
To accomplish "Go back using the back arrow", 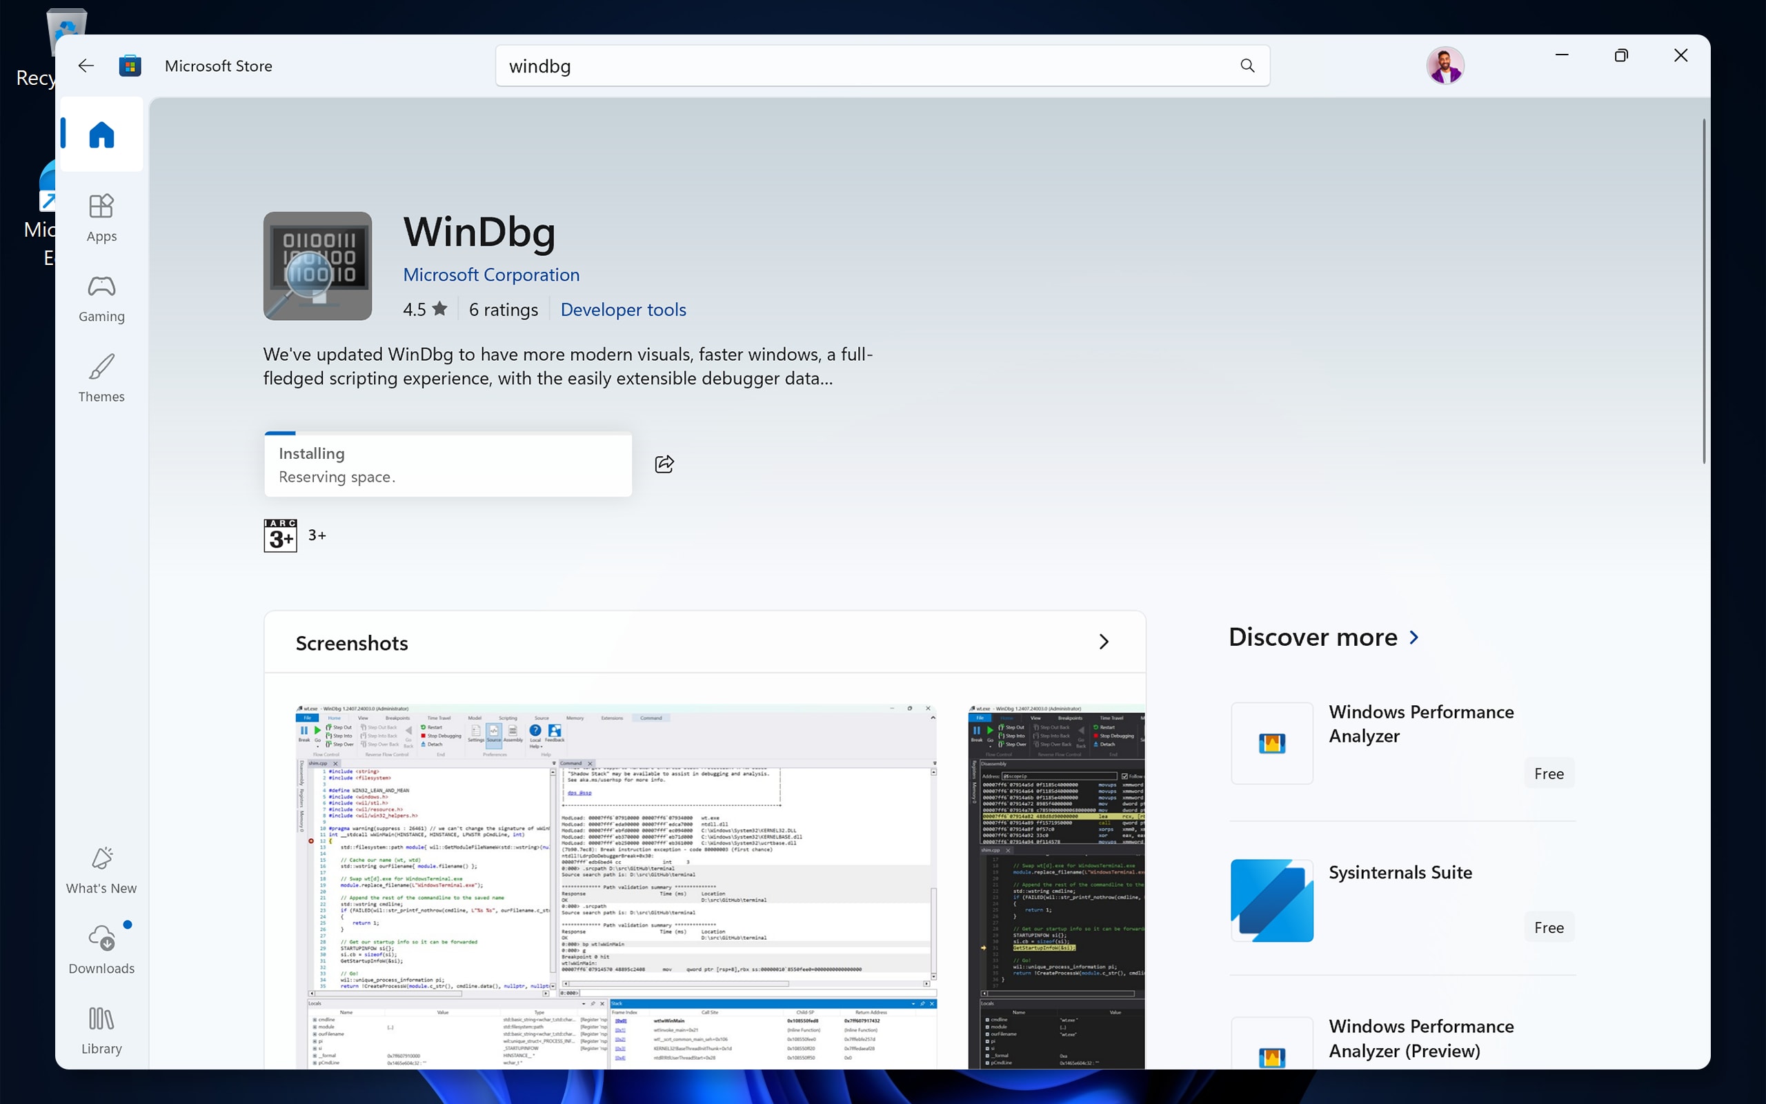I will point(86,66).
